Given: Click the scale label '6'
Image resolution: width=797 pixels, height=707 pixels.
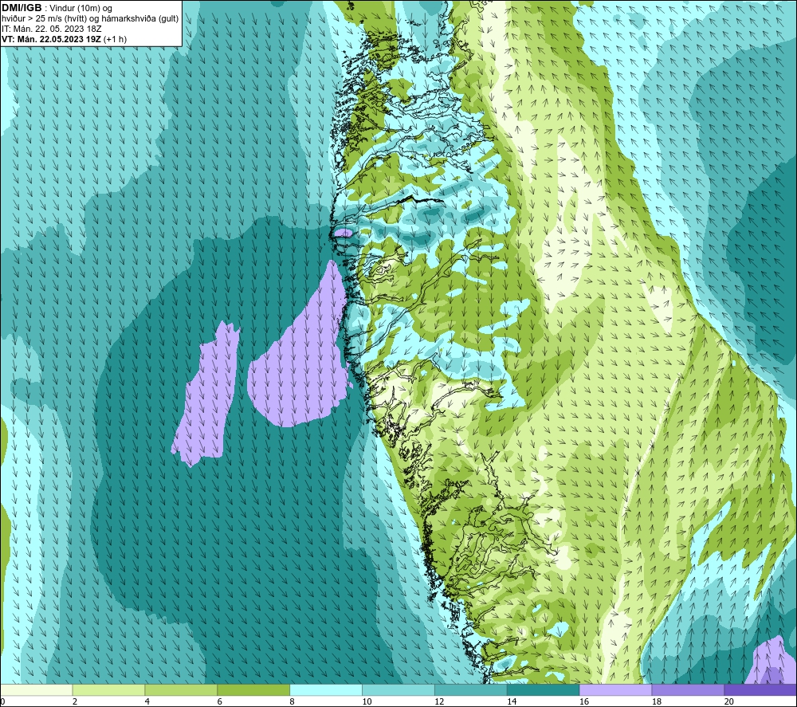Looking at the screenshot, I should pyautogui.click(x=220, y=701).
